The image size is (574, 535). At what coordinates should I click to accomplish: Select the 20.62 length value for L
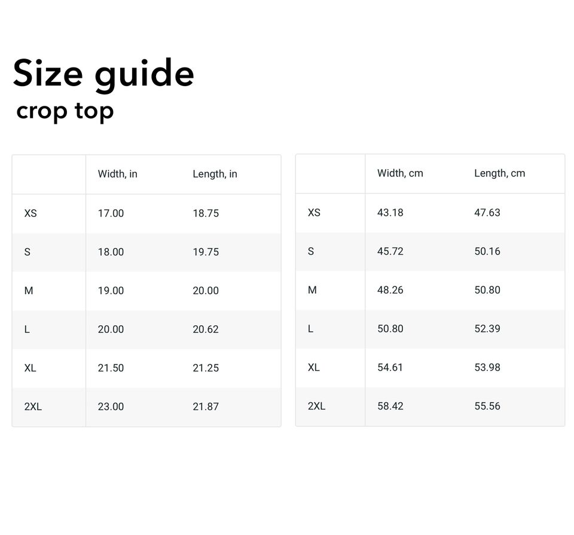click(206, 329)
